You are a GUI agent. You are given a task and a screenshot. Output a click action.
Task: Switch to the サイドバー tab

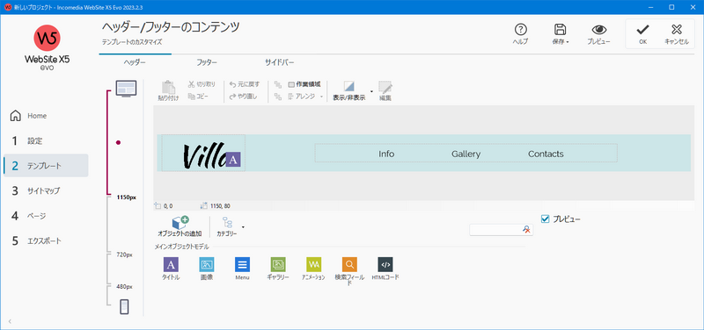279,62
